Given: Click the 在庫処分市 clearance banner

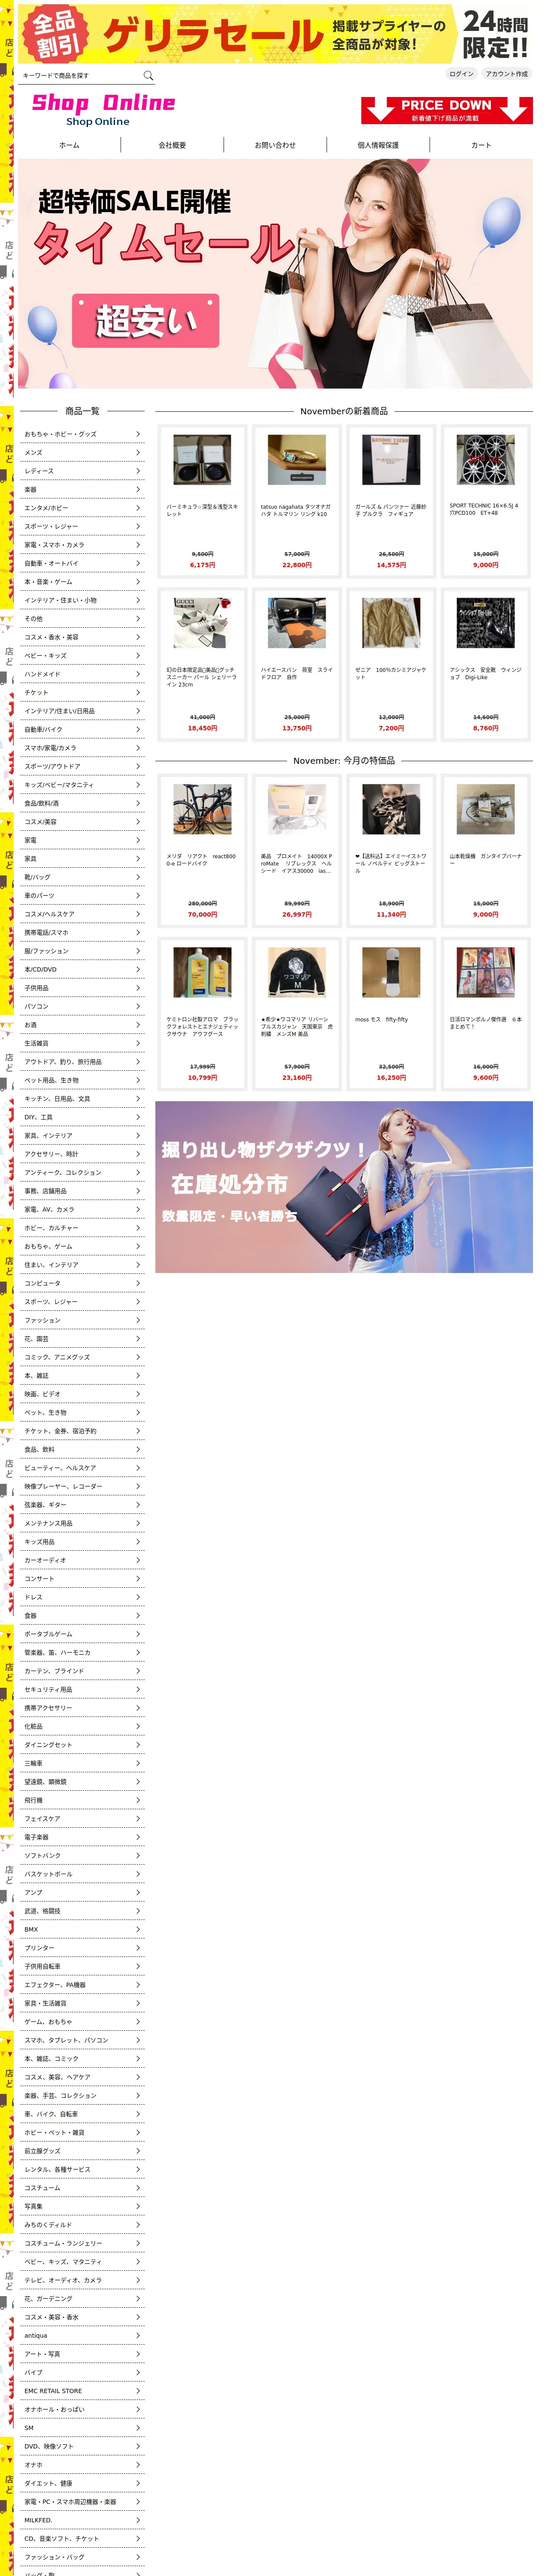Looking at the screenshot, I should (344, 1187).
